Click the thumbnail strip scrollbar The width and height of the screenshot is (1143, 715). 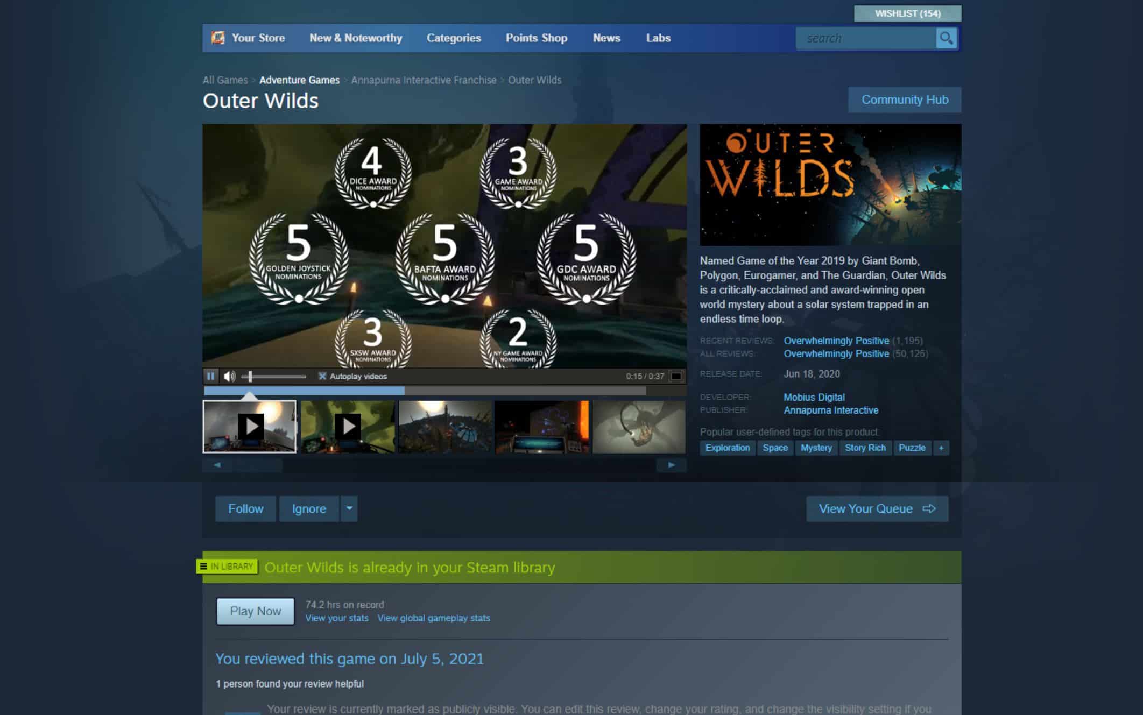(444, 465)
